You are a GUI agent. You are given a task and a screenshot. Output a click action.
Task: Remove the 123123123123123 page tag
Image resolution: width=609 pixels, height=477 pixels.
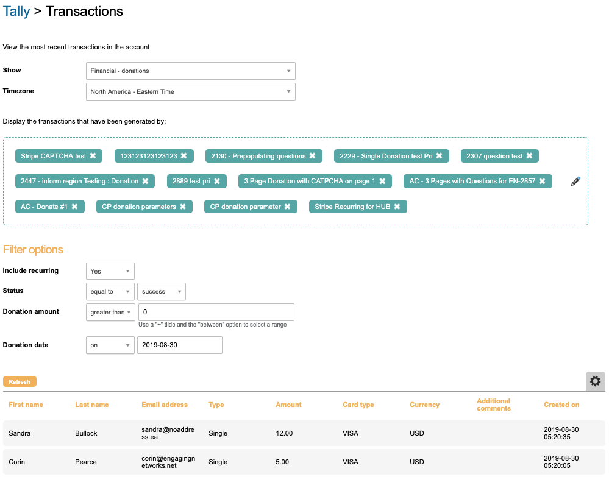click(183, 156)
